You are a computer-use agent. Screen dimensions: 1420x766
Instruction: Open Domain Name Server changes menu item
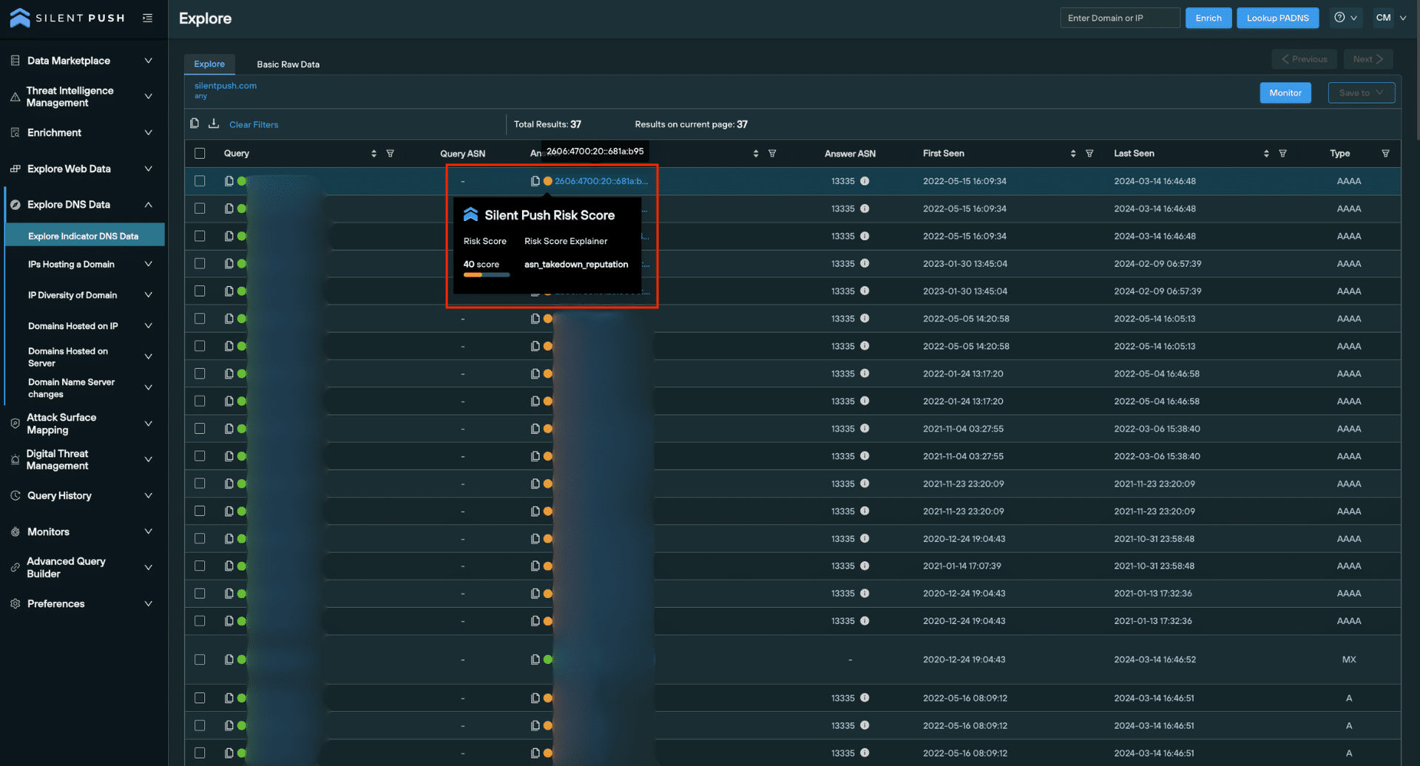(71, 388)
